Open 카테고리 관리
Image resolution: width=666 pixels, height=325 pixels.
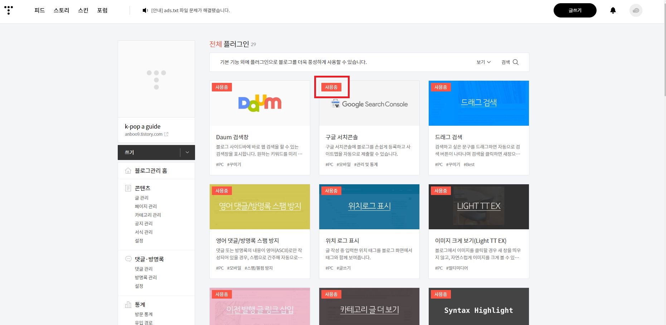point(148,215)
